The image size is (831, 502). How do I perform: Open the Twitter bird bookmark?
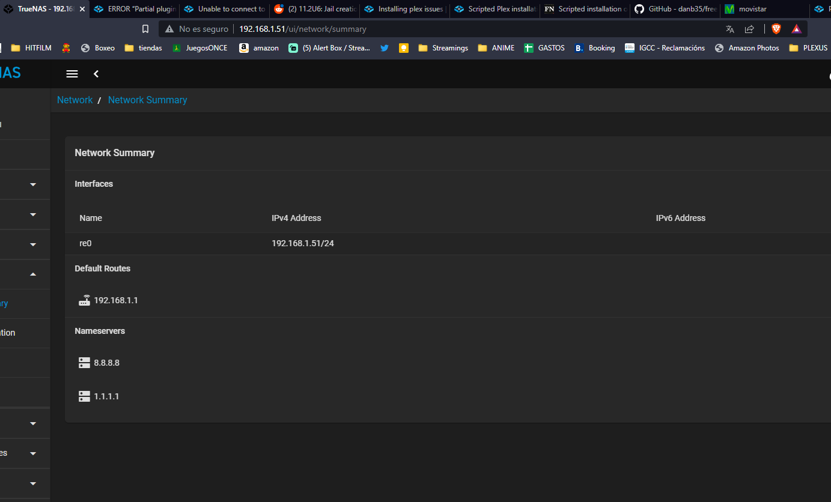click(385, 48)
